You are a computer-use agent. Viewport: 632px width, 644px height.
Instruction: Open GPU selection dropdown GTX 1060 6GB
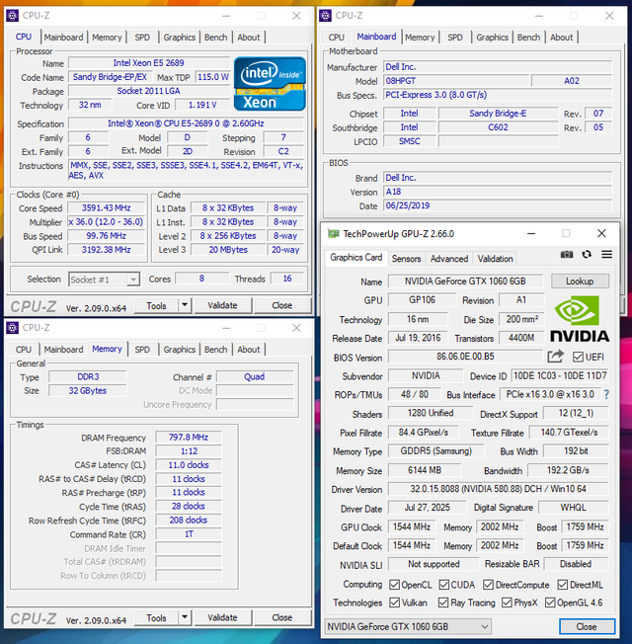point(408,626)
